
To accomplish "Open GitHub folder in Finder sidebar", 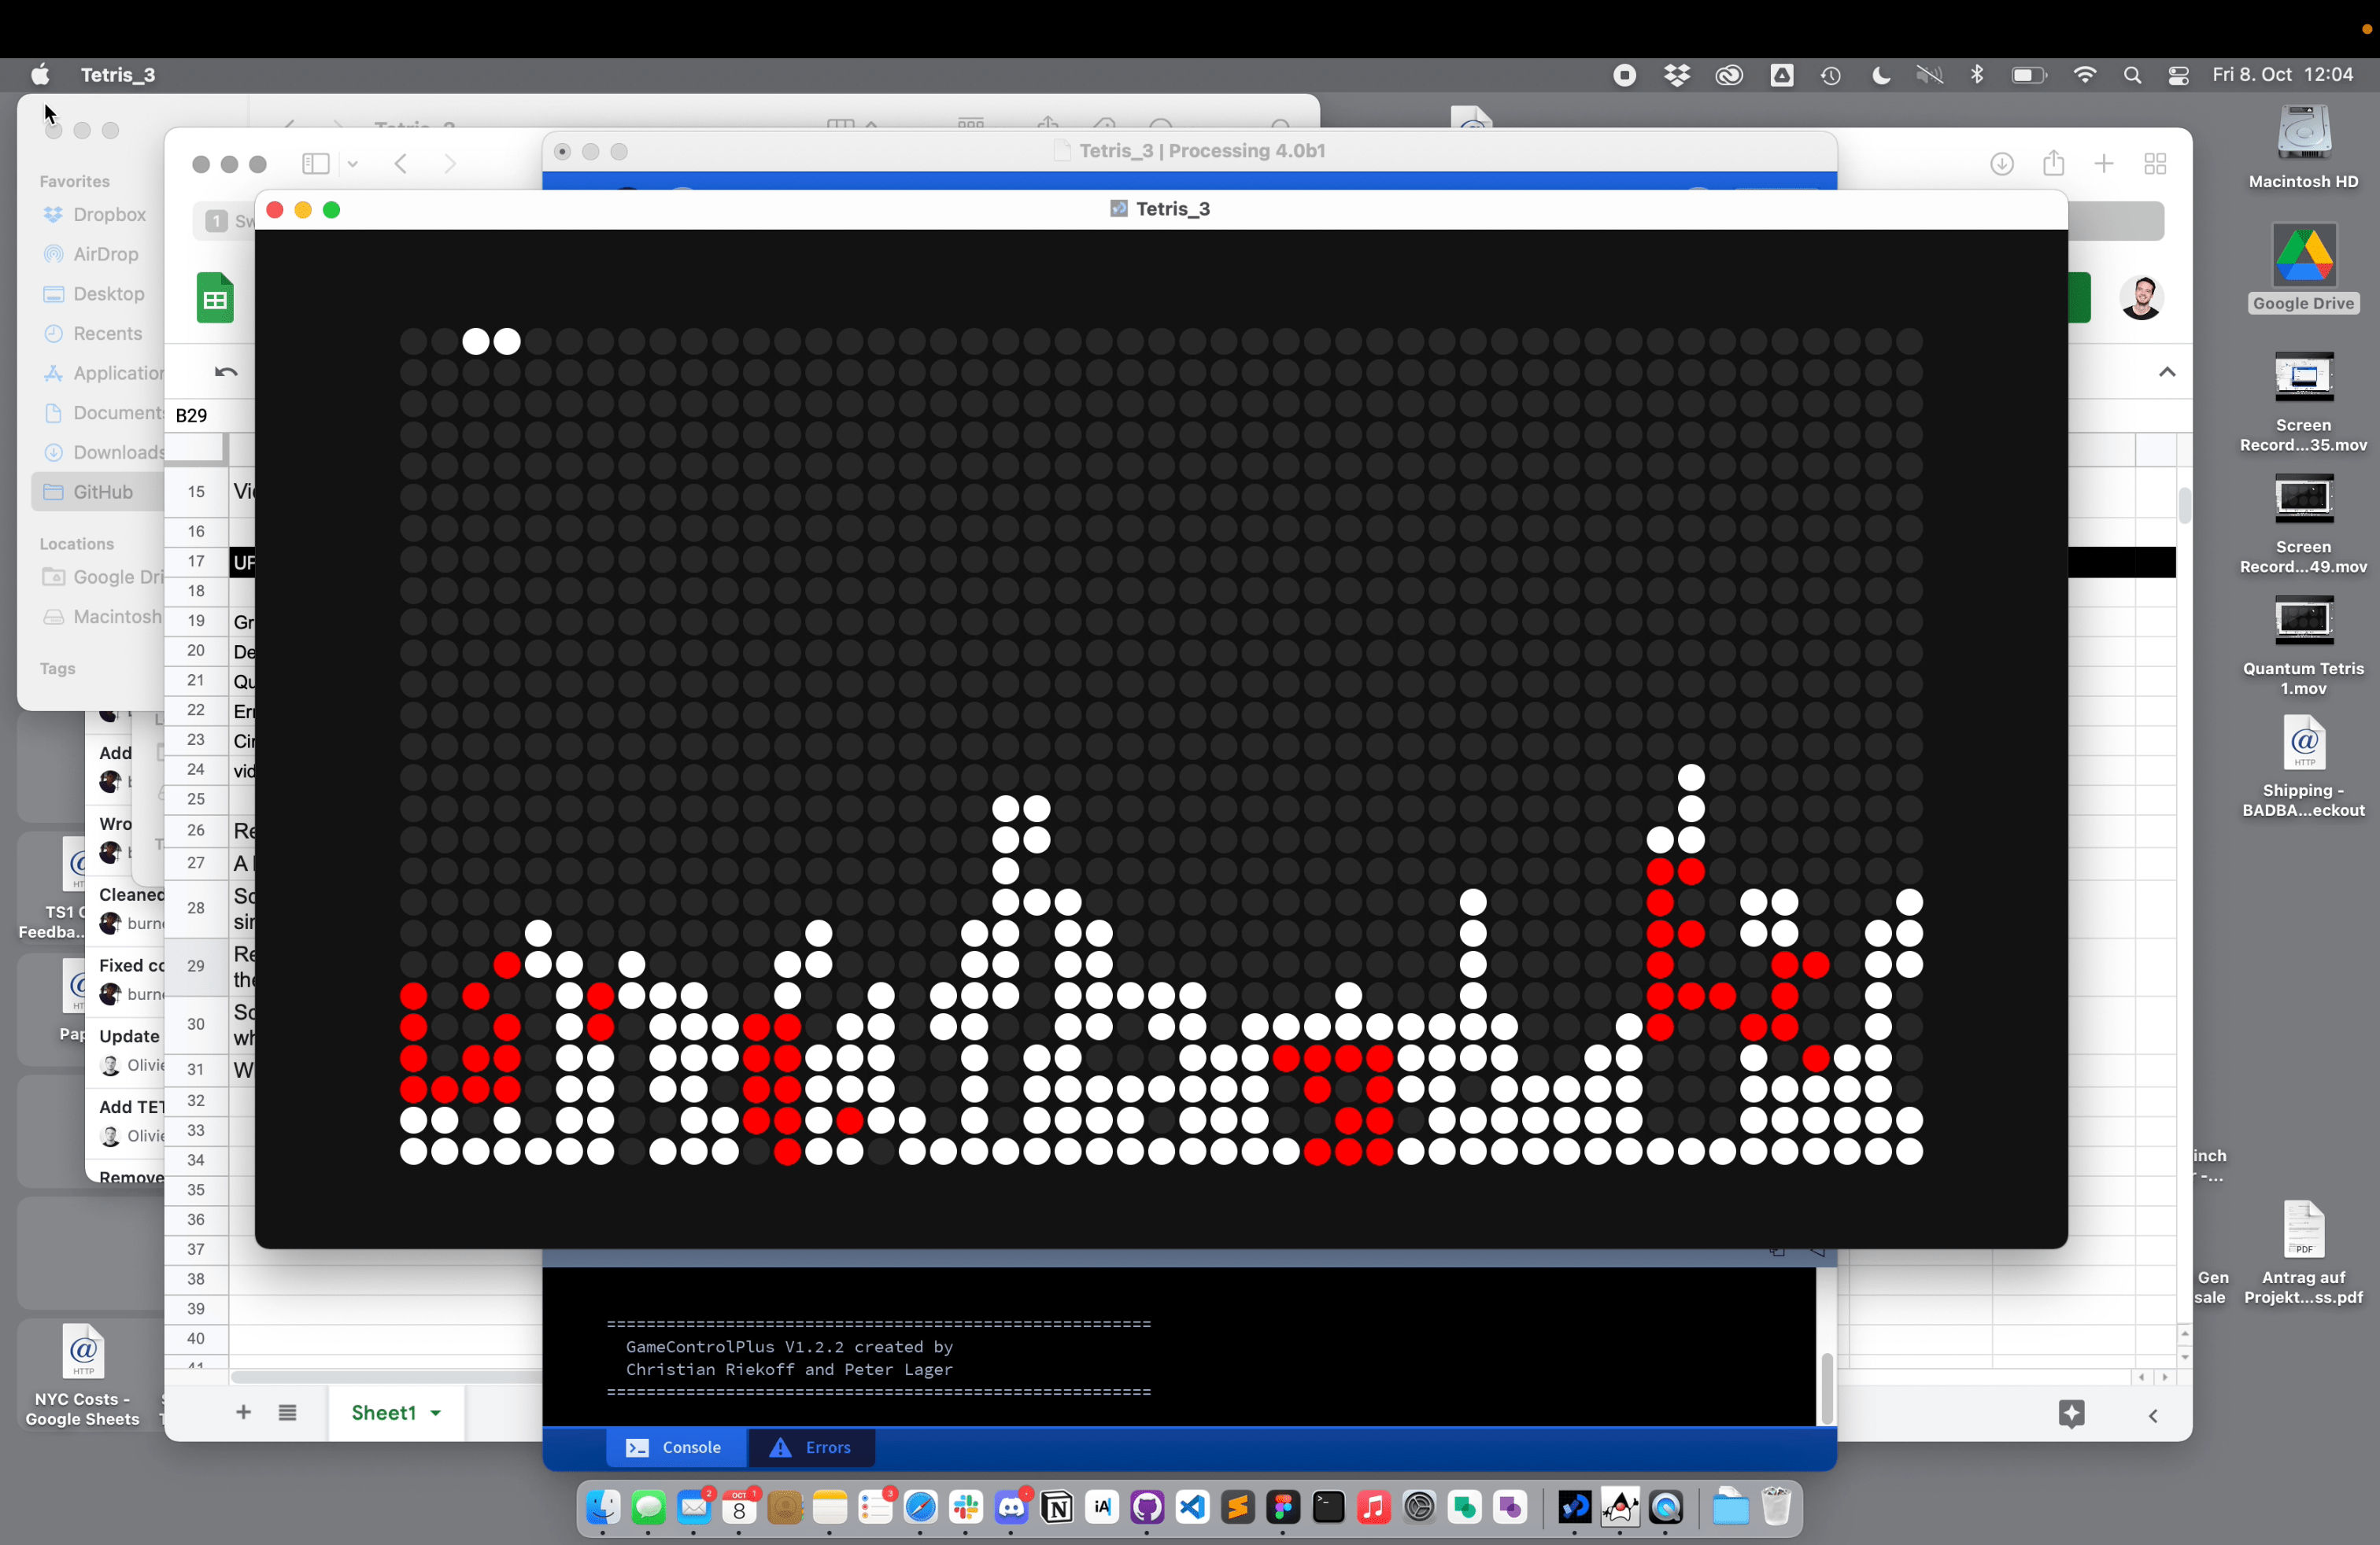I will [x=102, y=492].
